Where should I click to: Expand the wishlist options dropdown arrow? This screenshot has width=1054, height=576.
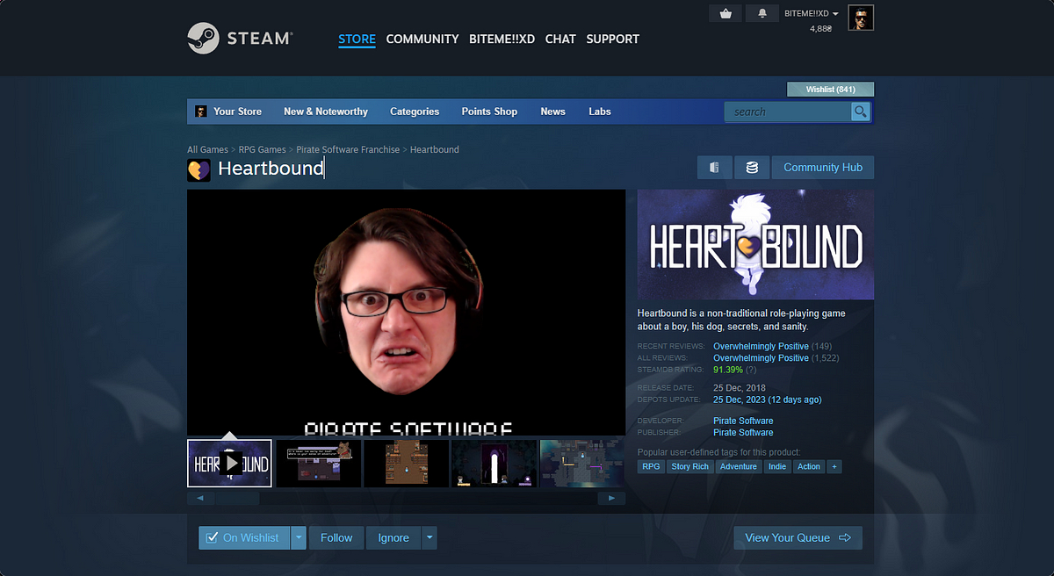(299, 537)
